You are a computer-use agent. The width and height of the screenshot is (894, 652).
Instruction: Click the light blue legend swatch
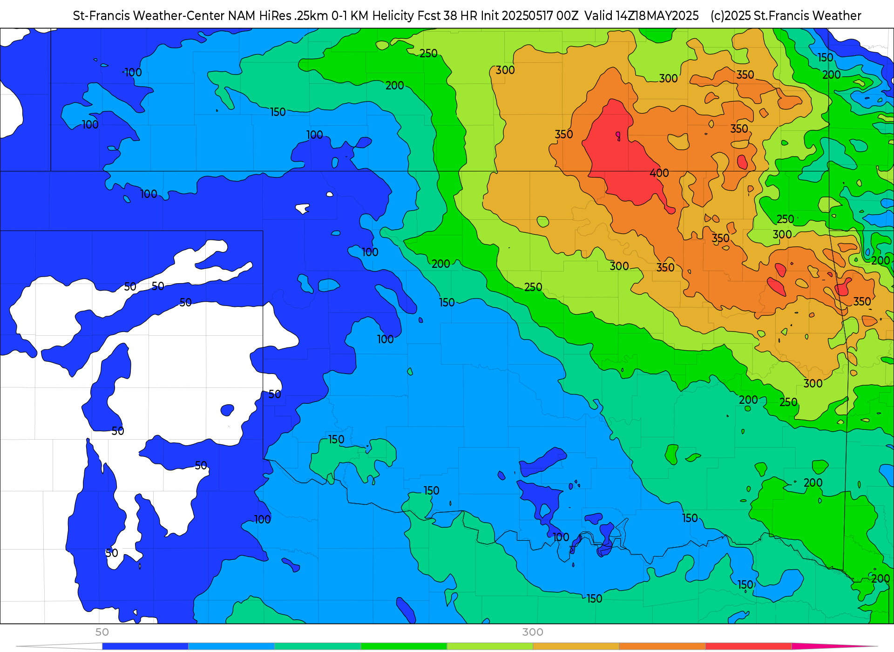point(231,646)
